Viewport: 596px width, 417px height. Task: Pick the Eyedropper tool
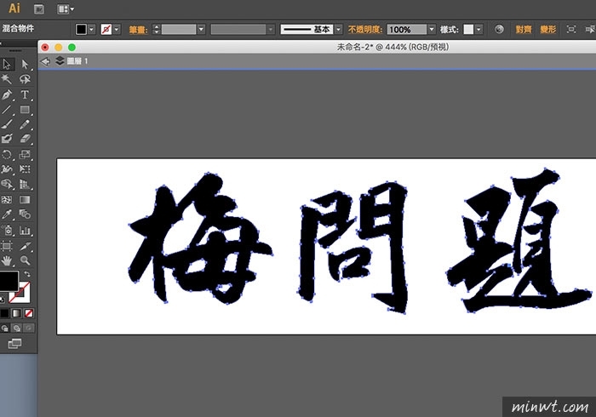[7, 214]
